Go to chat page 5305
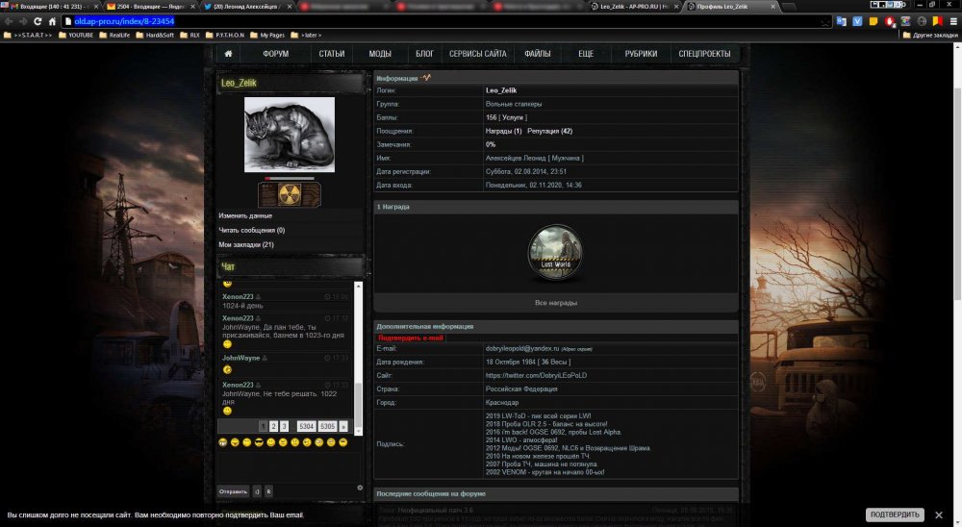 [327, 425]
